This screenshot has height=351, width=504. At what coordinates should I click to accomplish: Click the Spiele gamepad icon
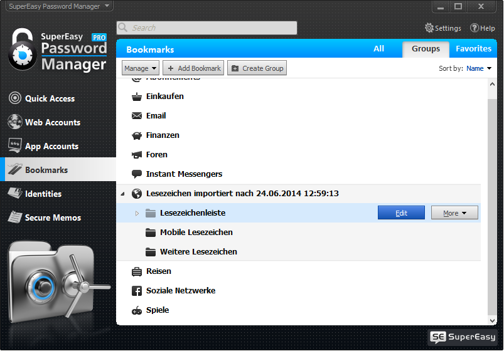point(137,310)
